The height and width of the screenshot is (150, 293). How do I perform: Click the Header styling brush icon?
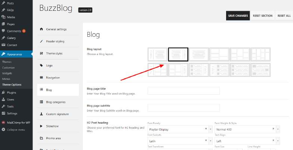[x=41, y=41]
